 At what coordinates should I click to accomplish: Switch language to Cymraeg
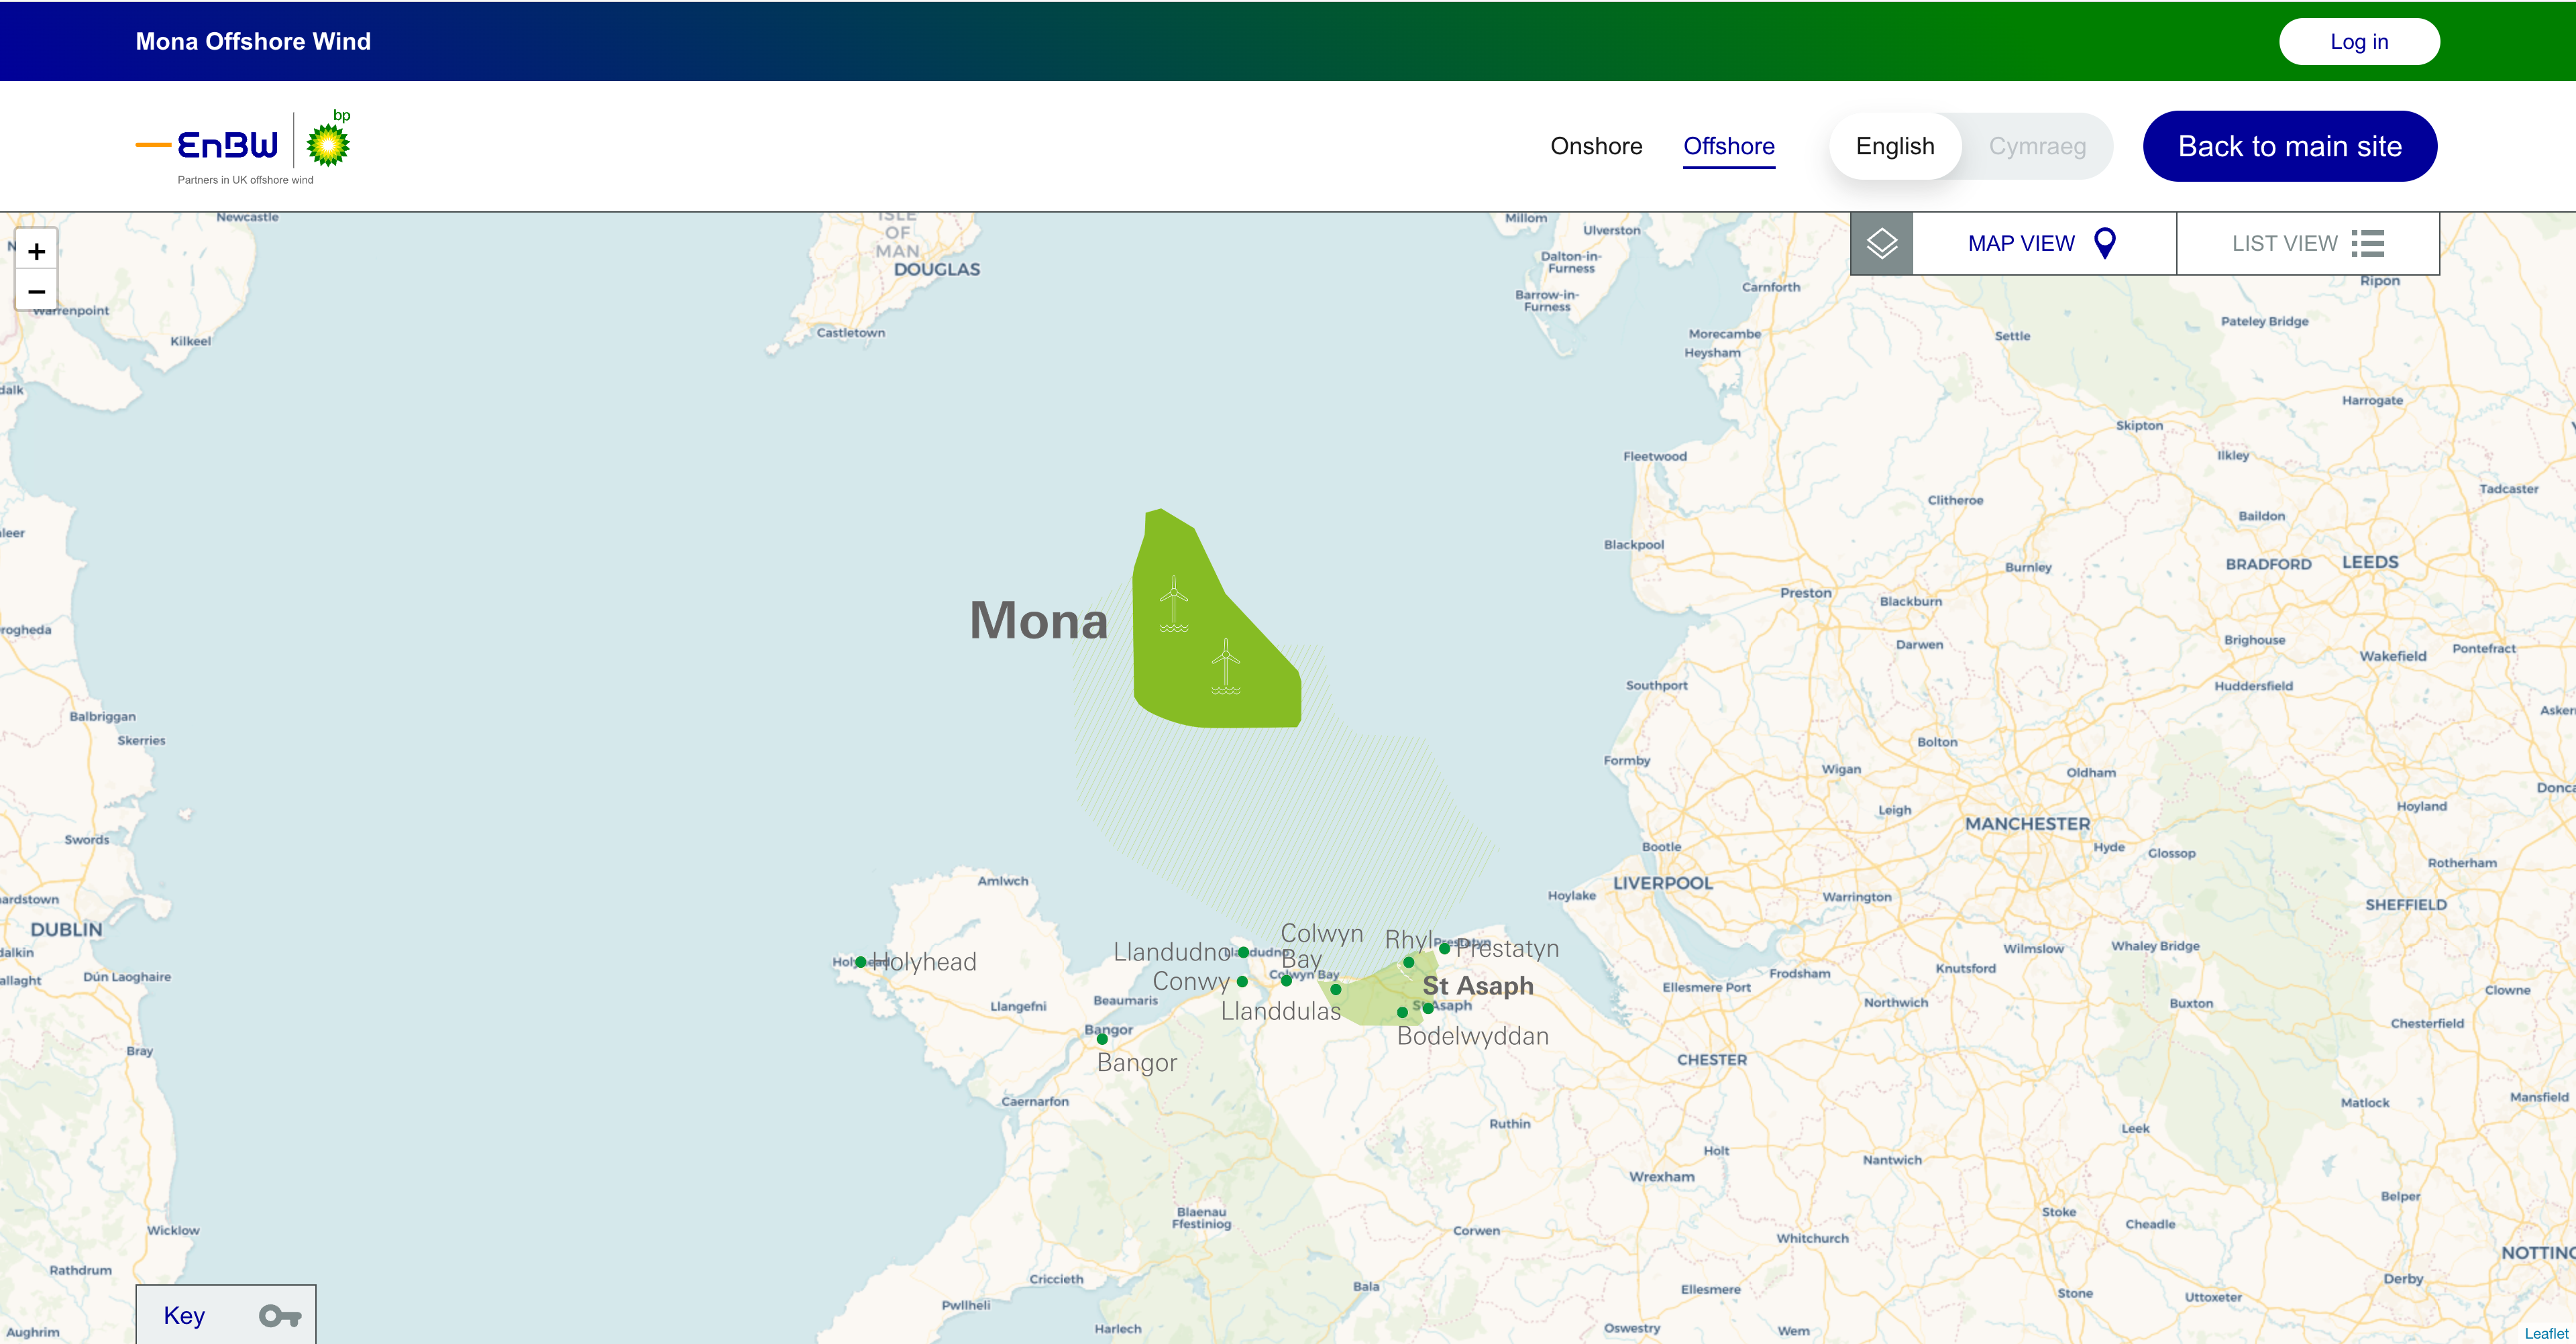pos(2037,146)
